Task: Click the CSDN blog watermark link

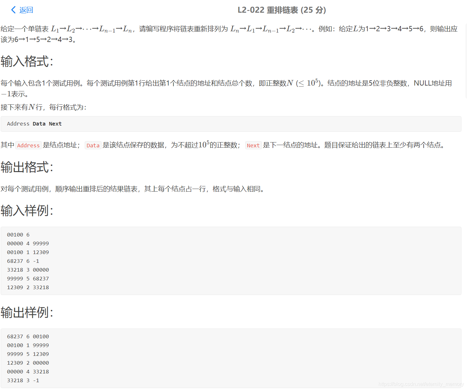Action: [x=420, y=383]
